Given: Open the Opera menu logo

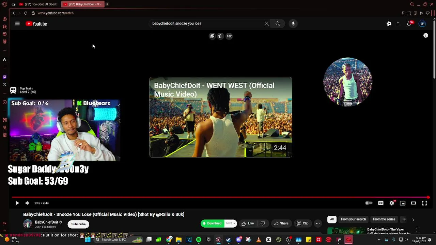Looking at the screenshot, I should click(x=5, y=4).
